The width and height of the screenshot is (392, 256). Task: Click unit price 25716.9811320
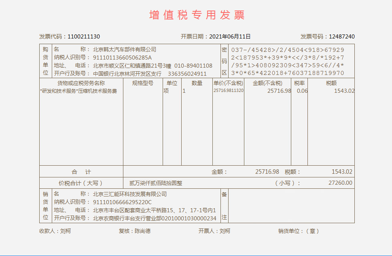[x=228, y=91]
